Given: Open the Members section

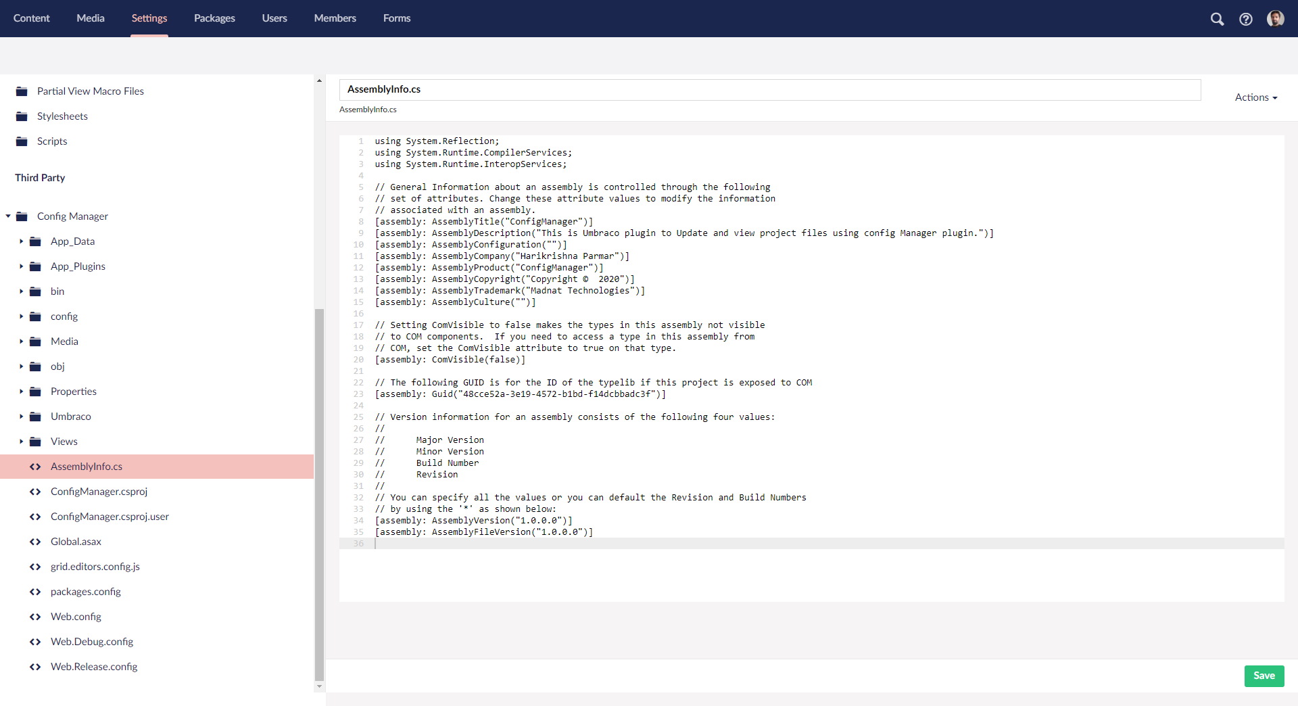Looking at the screenshot, I should [x=335, y=18].
